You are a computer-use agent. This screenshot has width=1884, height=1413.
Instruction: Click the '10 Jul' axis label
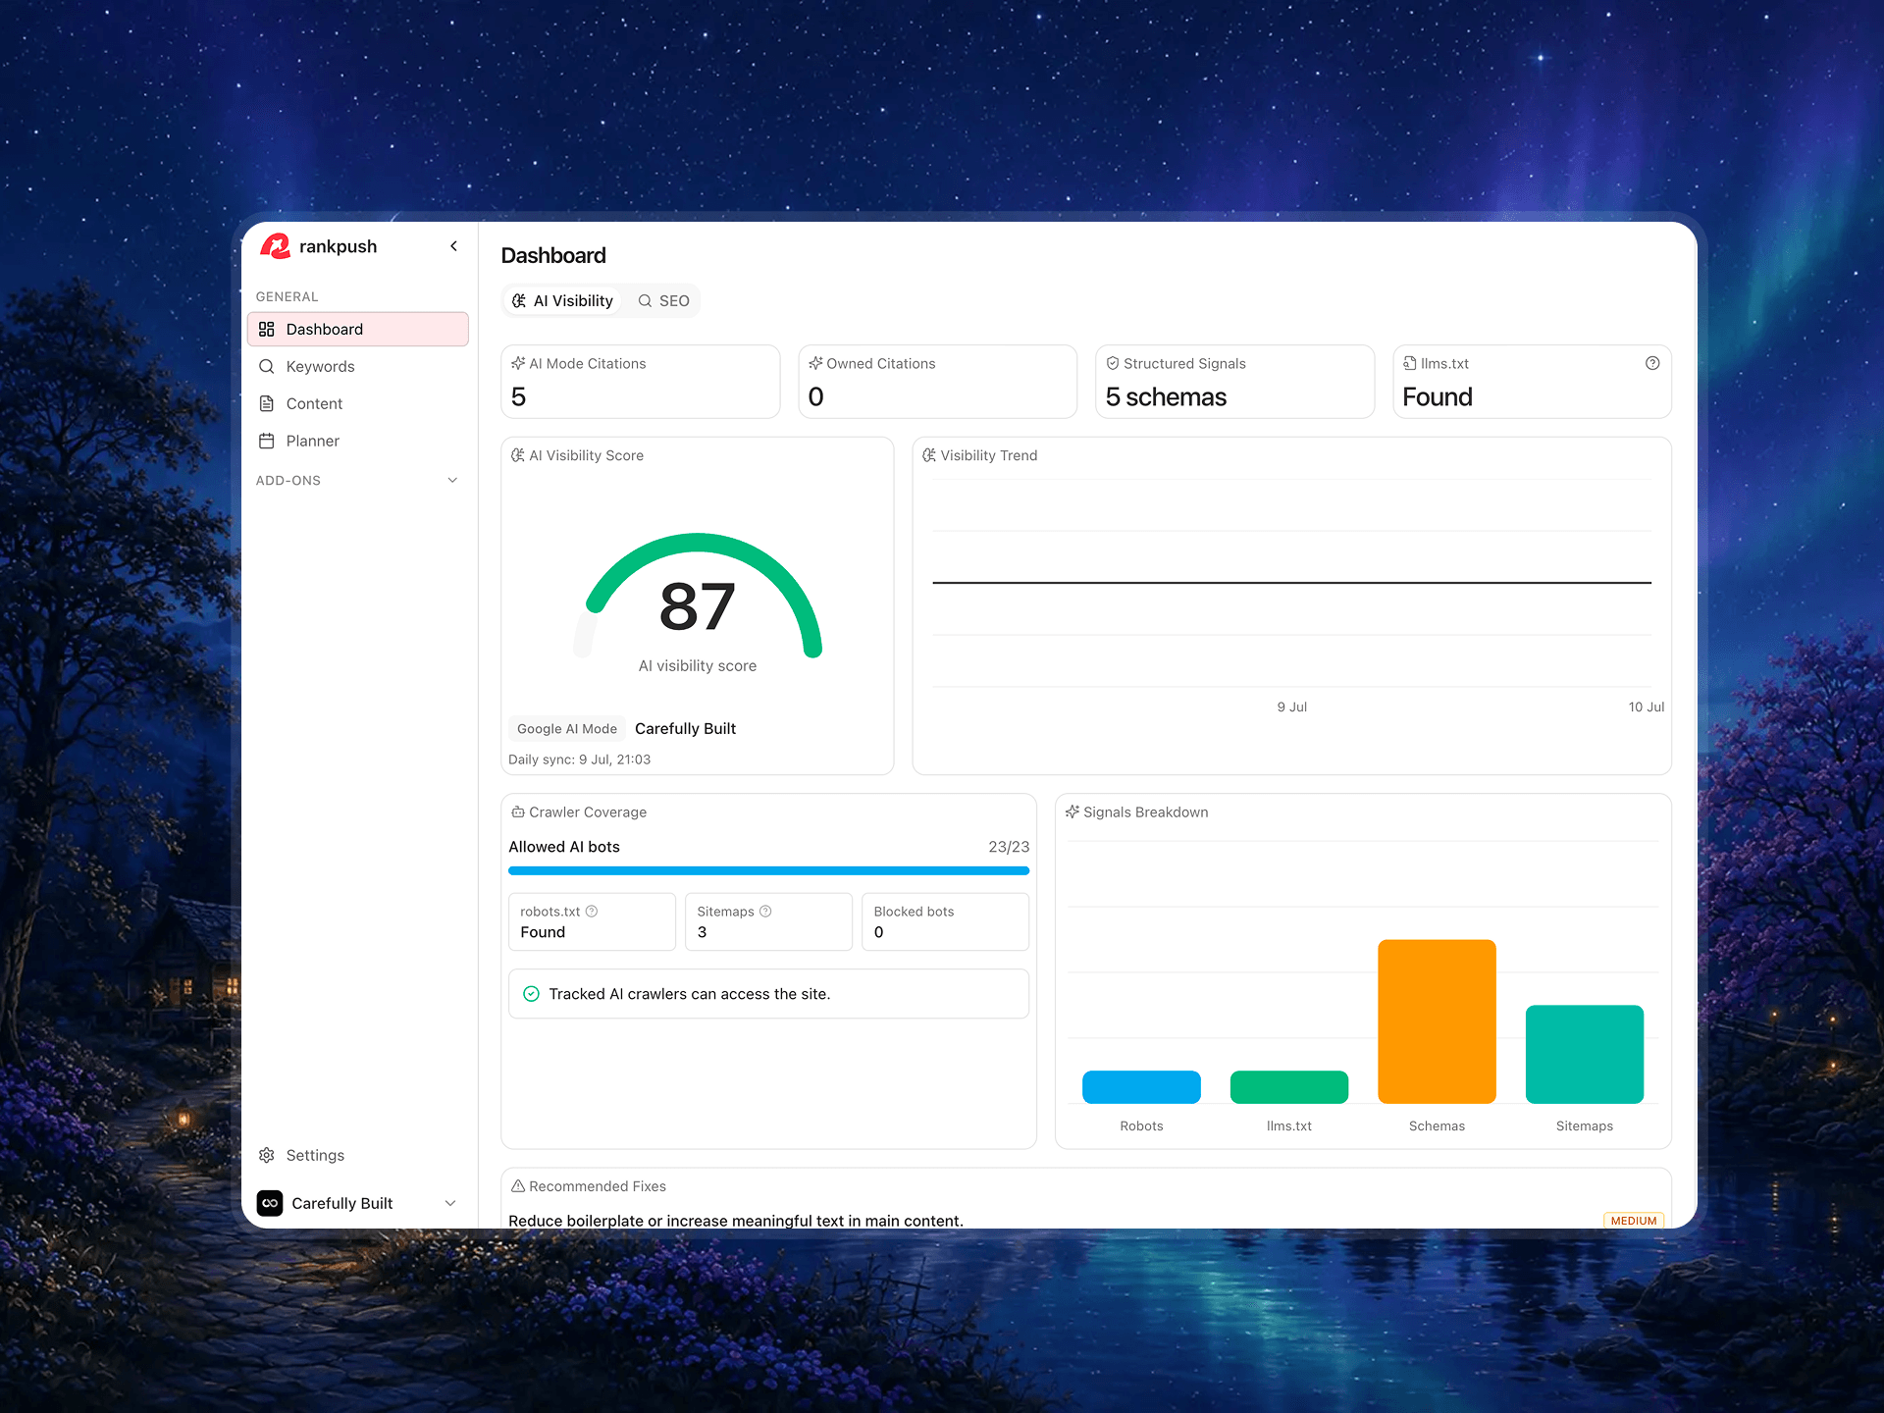[1647, 706]
